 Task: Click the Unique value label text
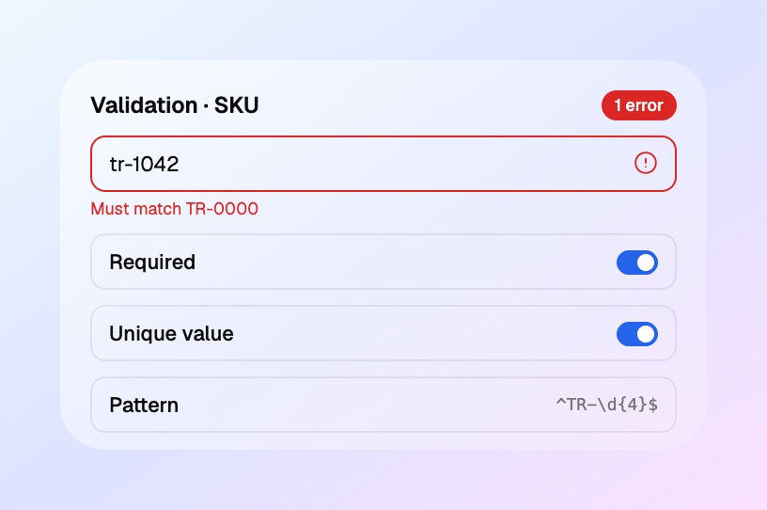171,334
